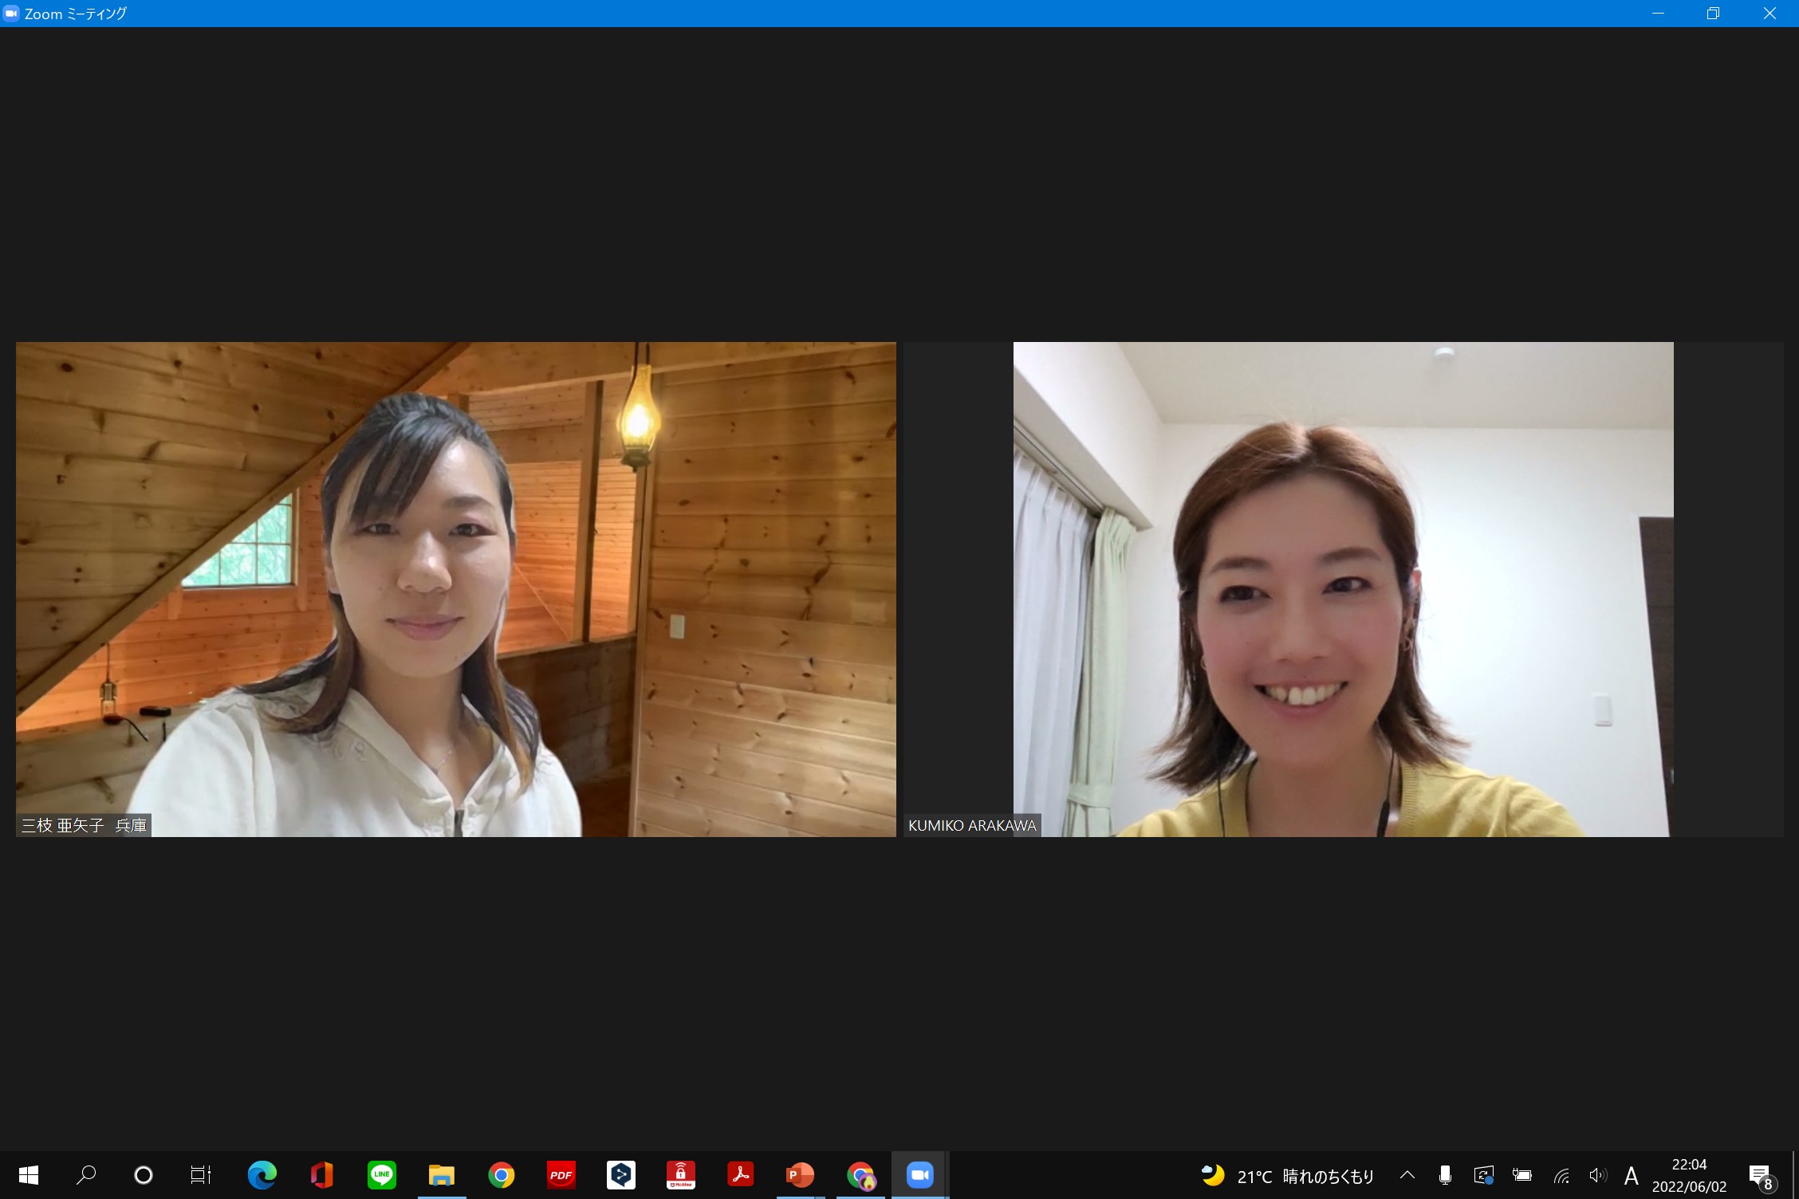This screenshot has height=1199, width=1799.
Task: Restore down the Zoom meeting window
Action: coord(1713,14)
